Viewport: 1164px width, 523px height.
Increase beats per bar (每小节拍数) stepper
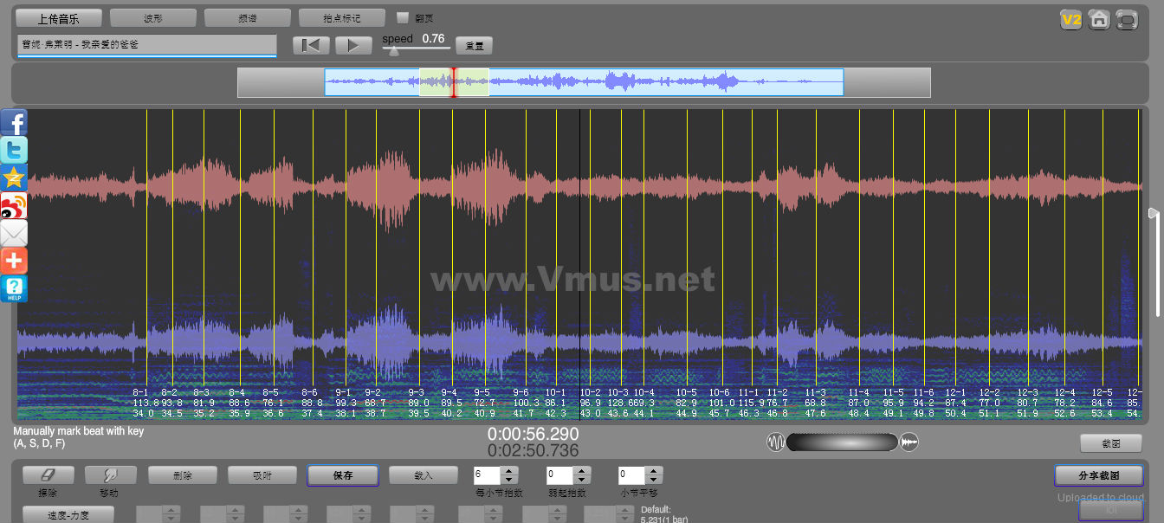(x=509, y=471)
